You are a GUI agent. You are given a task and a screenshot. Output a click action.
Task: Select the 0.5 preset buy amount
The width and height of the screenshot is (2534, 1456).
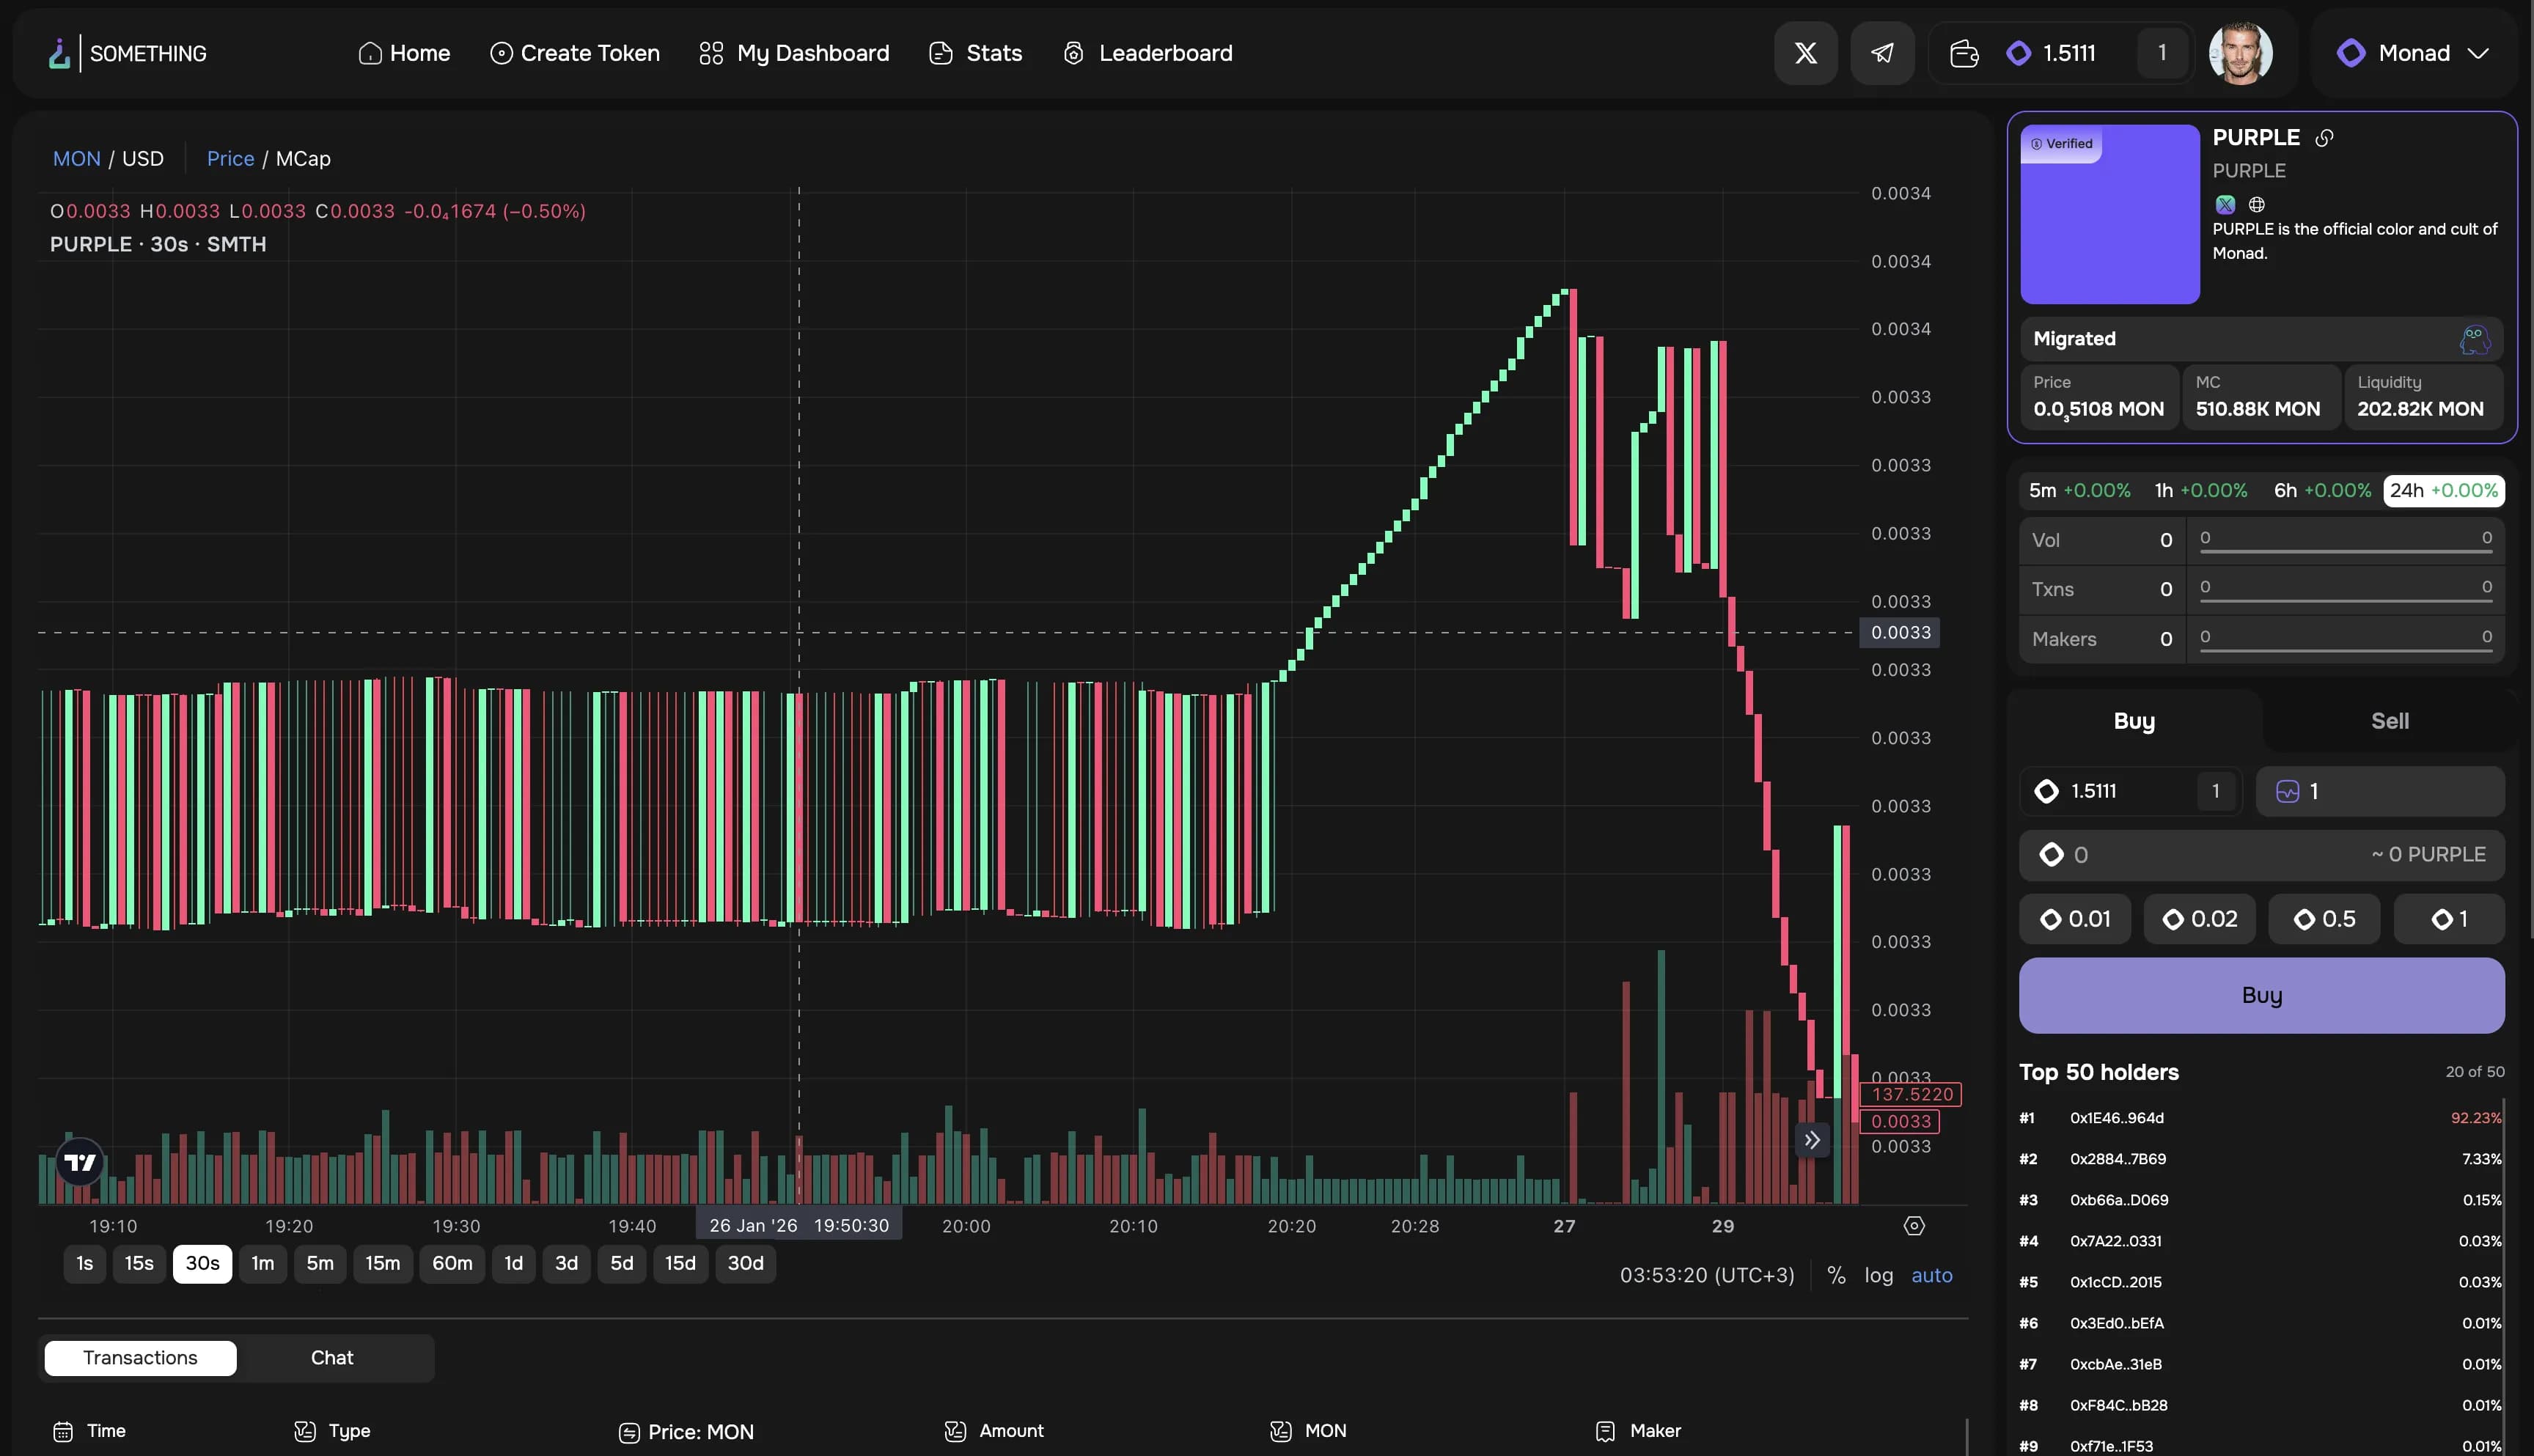[2324, 918]
